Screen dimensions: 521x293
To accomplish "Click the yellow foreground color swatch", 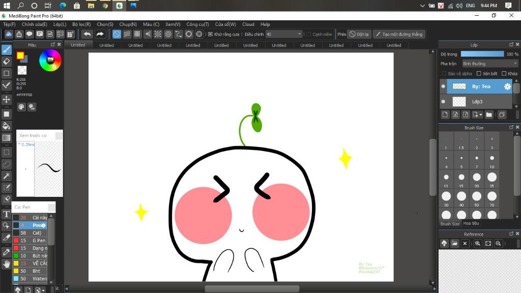I will pos(20,55).
